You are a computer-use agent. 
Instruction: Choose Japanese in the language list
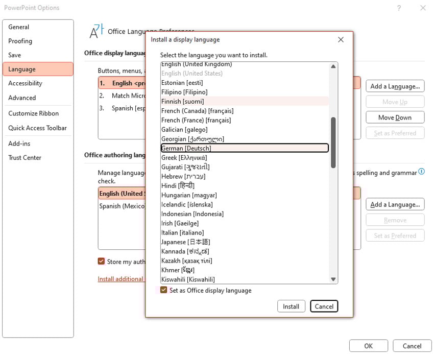(x=186, y=242)
